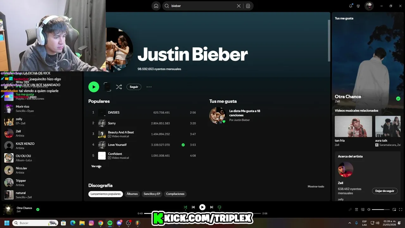Screen dimensions: 405x228
Task: Open the zelly EP in the library
Action: (41, 121)
